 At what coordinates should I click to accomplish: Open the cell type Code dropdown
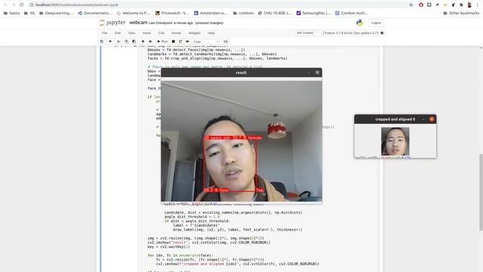[x=205, y=42]
